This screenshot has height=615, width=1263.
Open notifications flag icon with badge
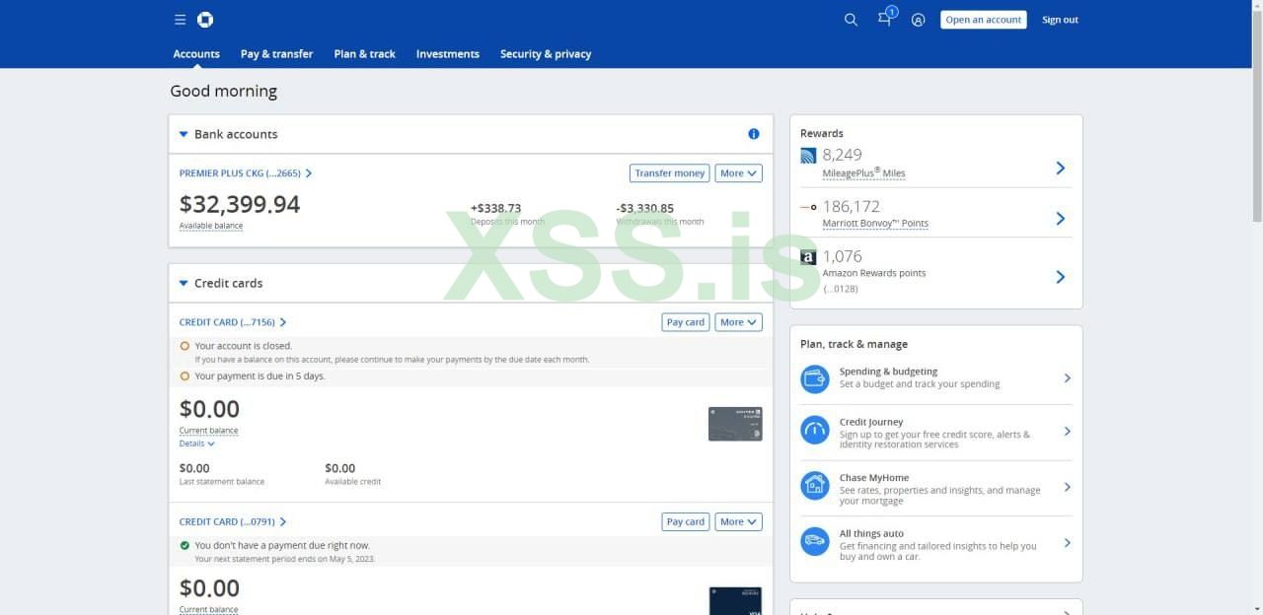(x=885, y=18)
